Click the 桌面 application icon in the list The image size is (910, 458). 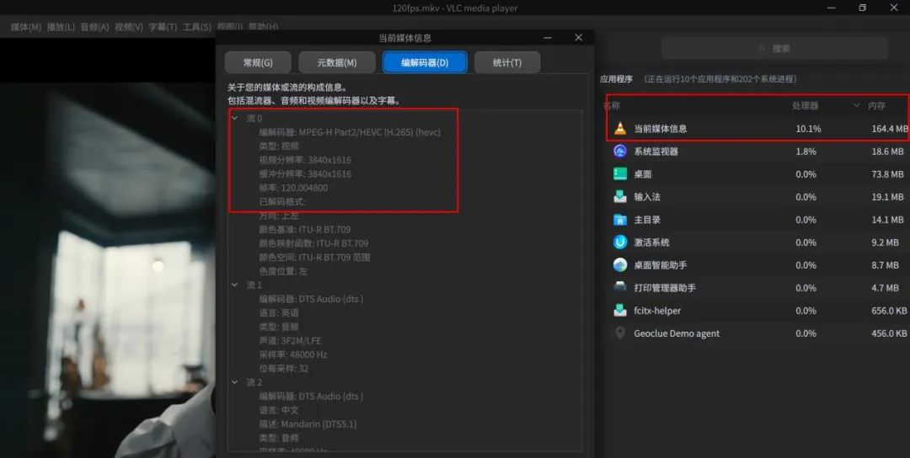point(620,174)
